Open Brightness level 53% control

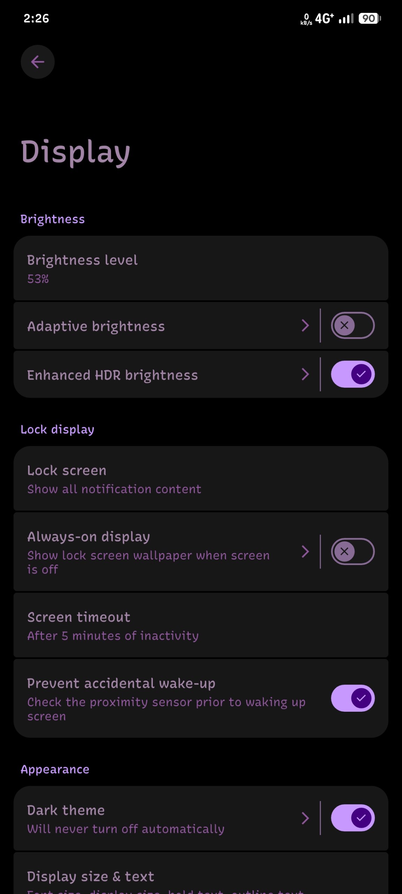coord(201,268)
